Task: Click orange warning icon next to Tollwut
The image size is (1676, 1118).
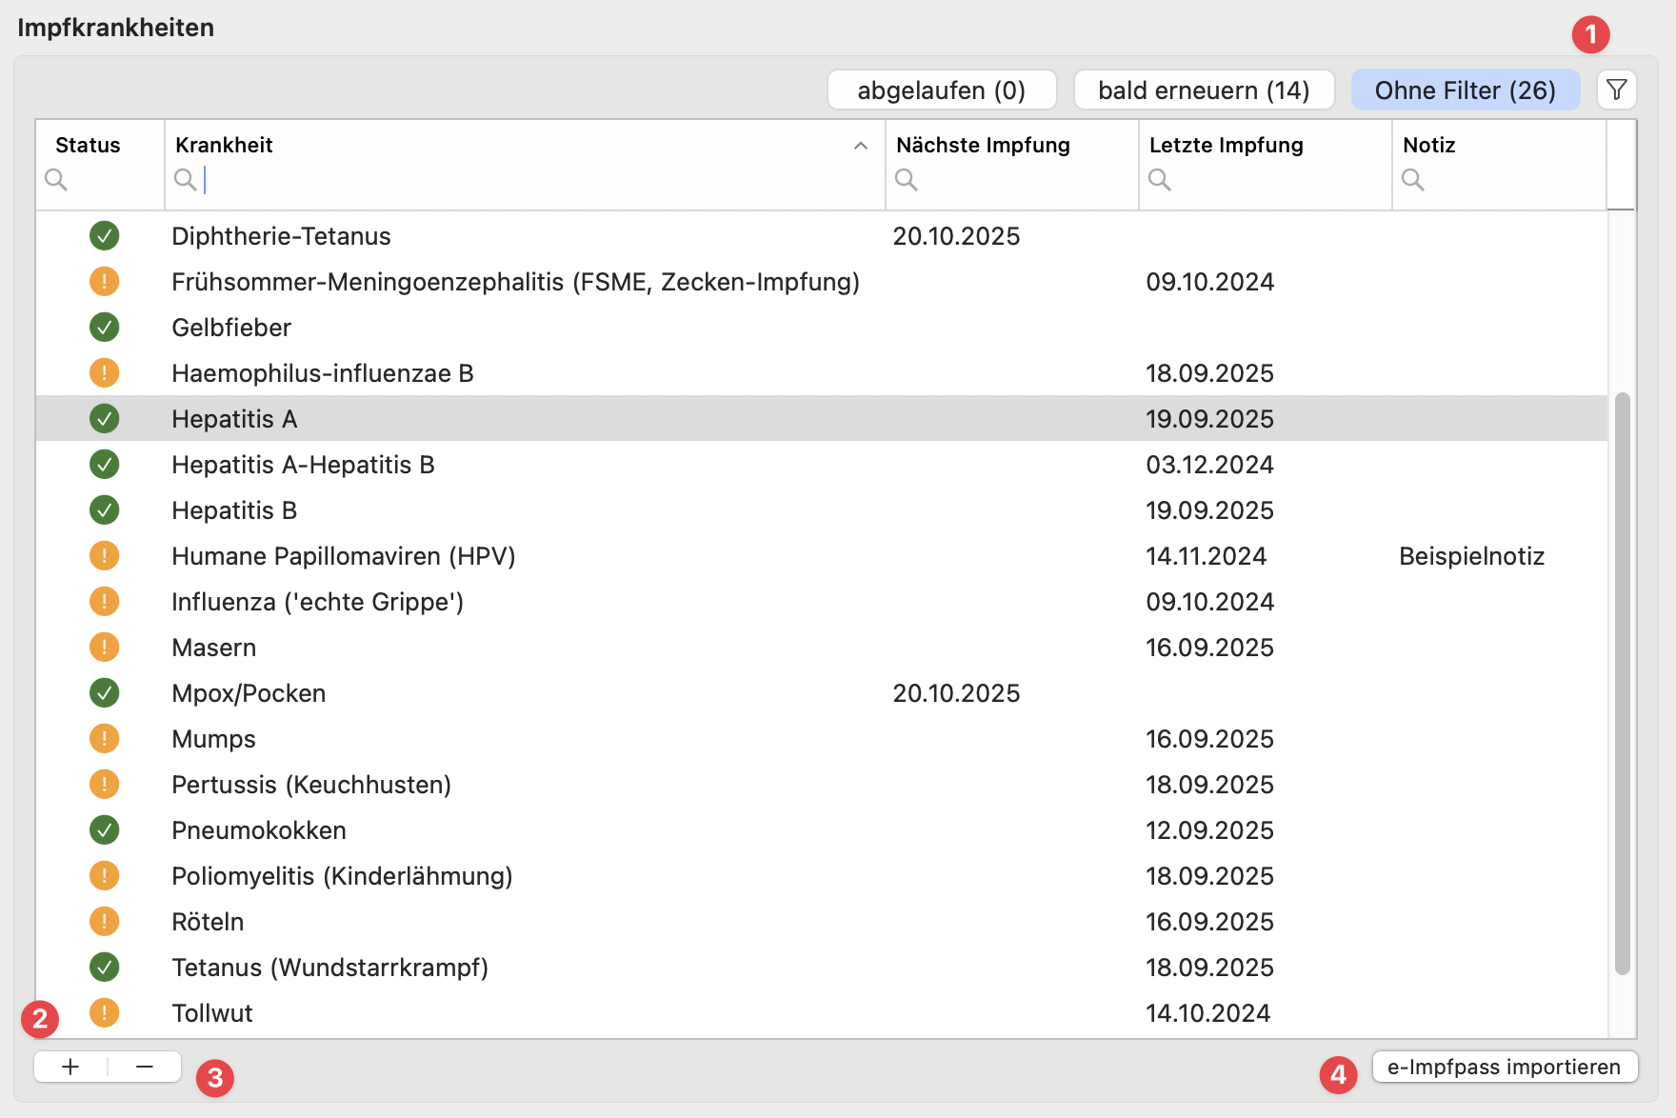Action: click(105, 1012)
